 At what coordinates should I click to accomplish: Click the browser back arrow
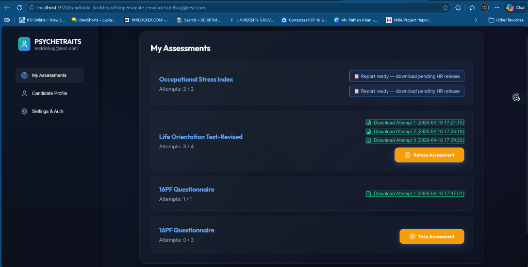(7, 7)
